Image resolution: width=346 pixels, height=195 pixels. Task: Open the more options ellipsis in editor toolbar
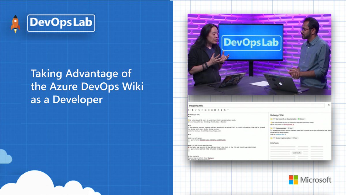[x=228, y=110]
